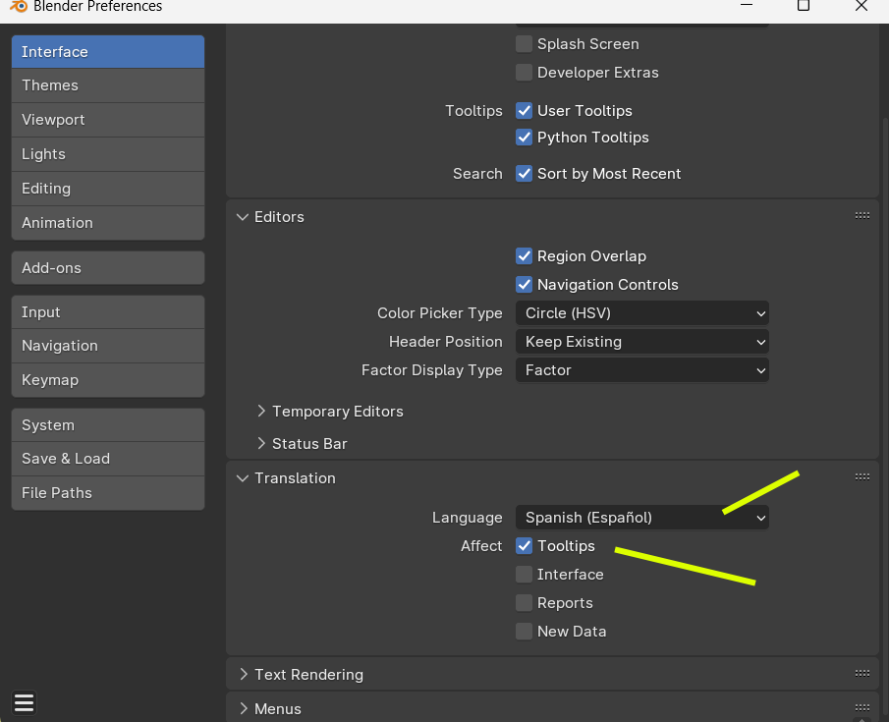The width and height of the screenshot is (889, 722).
Task: Open the Color Picker Type dropdown
Action: click(641, 313)
